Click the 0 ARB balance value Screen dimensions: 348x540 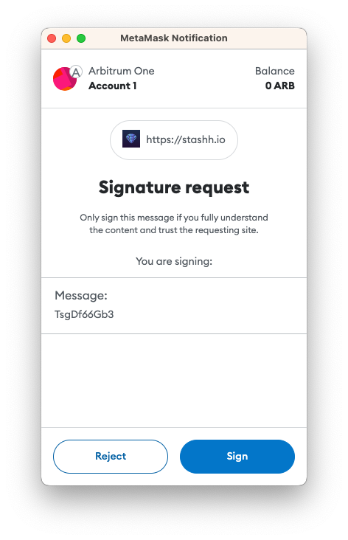coord(280,86)
